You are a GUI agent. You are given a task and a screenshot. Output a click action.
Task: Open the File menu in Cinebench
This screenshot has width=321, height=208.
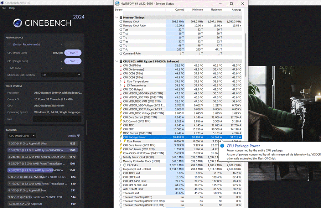tap(4, 8)
